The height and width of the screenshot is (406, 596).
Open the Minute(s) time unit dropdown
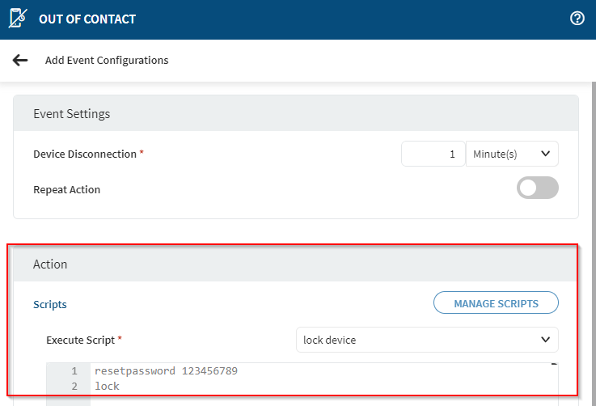(x=512, y=154)
